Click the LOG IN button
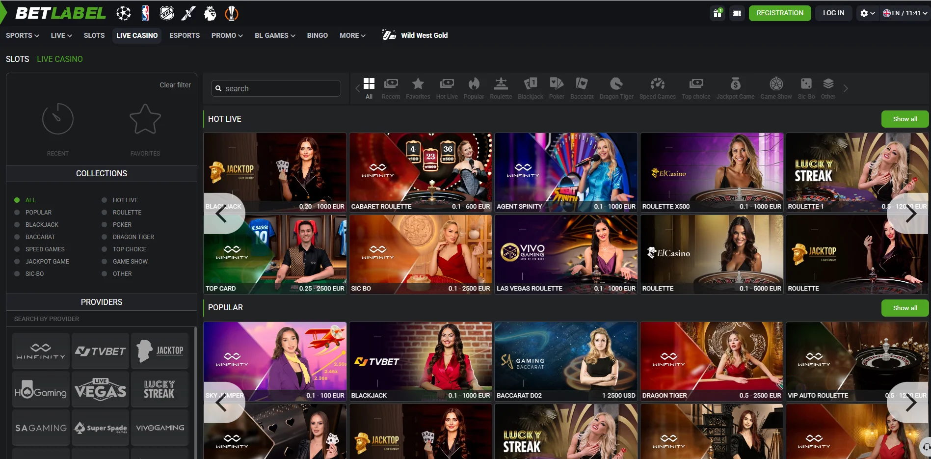 tap(834, 13)
